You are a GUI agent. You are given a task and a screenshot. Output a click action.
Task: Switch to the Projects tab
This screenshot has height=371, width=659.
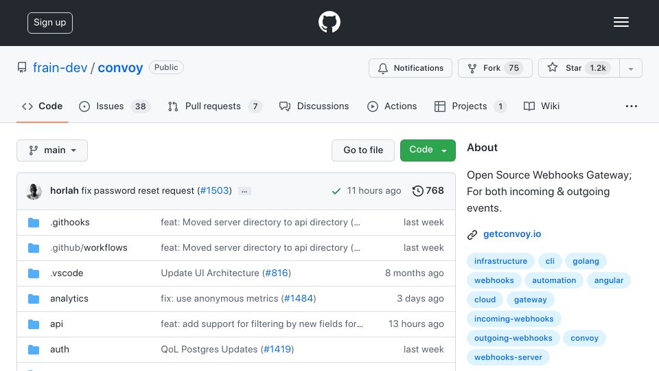pos(470,106)
